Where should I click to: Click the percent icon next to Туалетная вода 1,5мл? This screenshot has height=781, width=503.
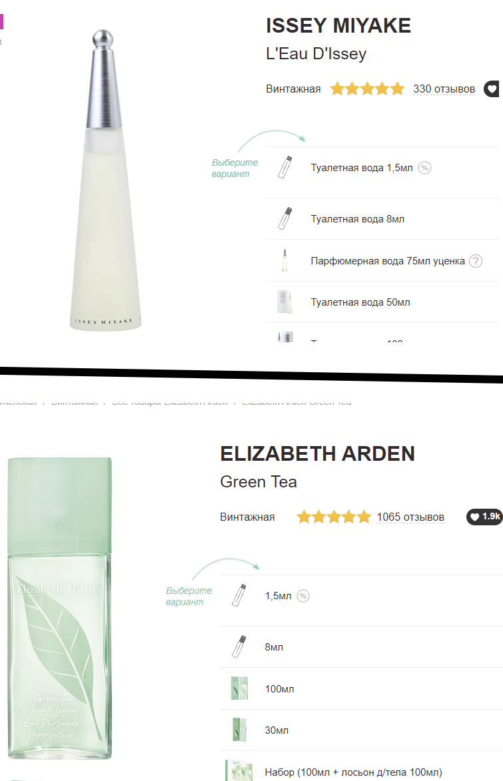point(424,168)
